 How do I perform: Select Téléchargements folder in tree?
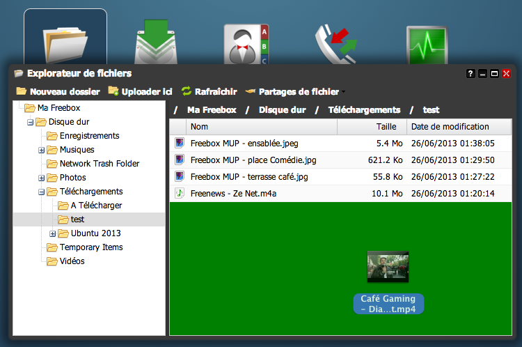point(91,192)
